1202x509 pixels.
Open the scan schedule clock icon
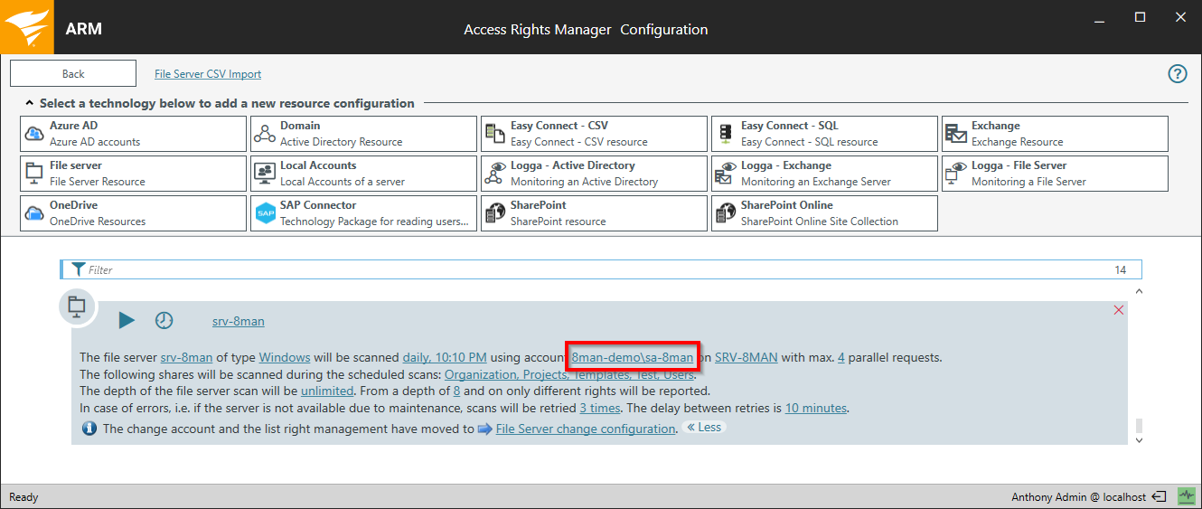[x=164, y=320]
